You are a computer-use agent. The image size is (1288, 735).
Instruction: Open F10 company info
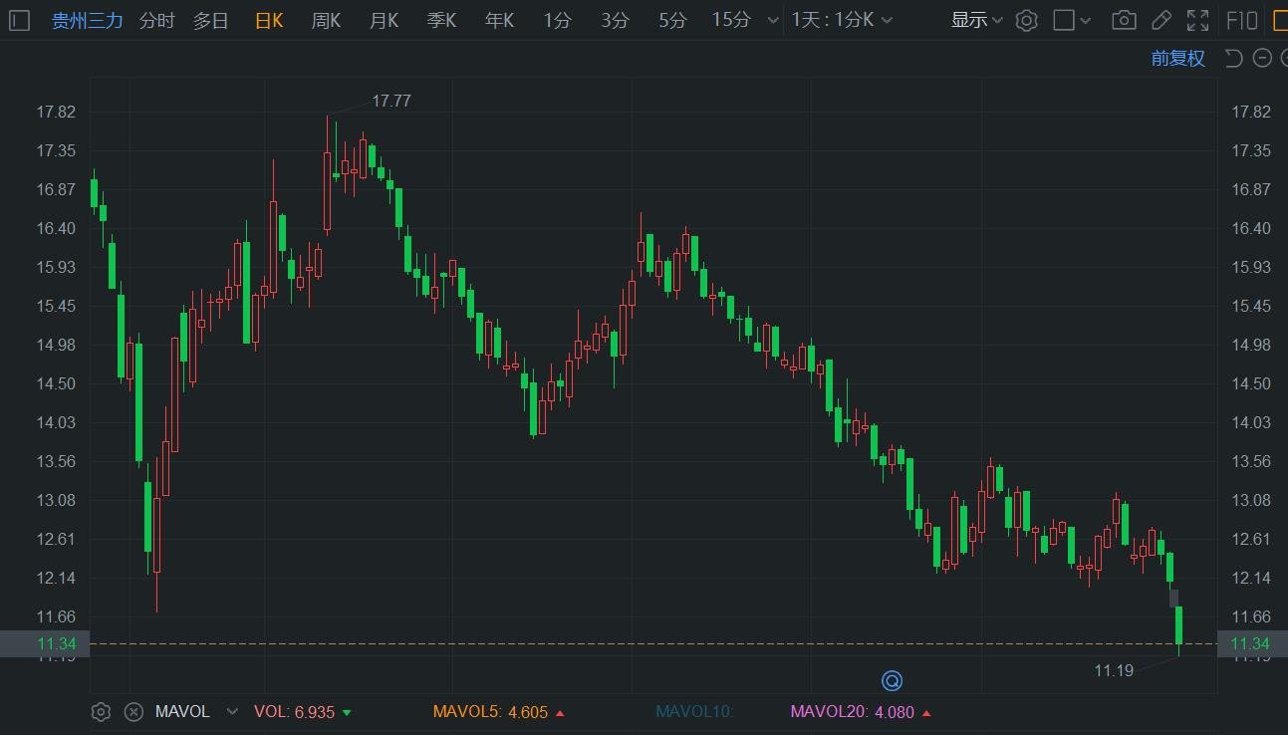point(1241,20)
